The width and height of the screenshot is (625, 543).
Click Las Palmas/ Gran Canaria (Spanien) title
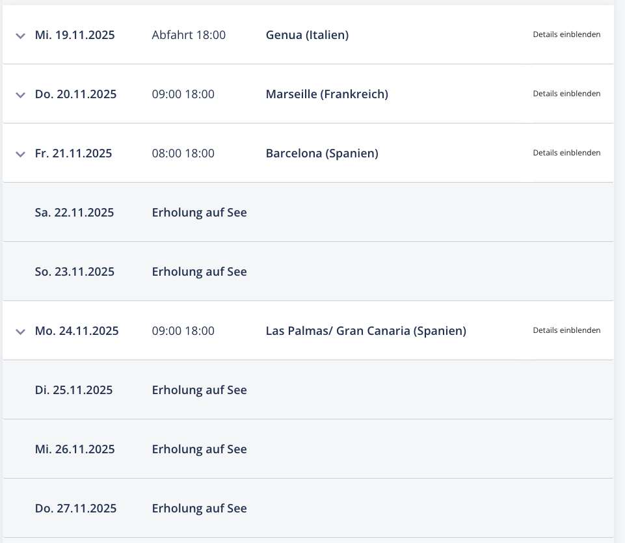366,331
